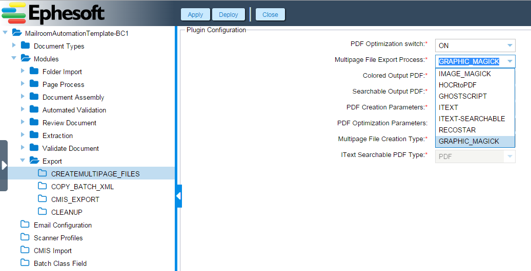Viewport: 531px width, 271px height.
Task: Collapse the MailroomAutomationTemplate-BC1 root node
Action: [5, 32]
